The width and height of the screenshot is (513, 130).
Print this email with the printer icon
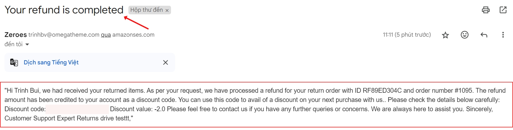tap(485, 10)
